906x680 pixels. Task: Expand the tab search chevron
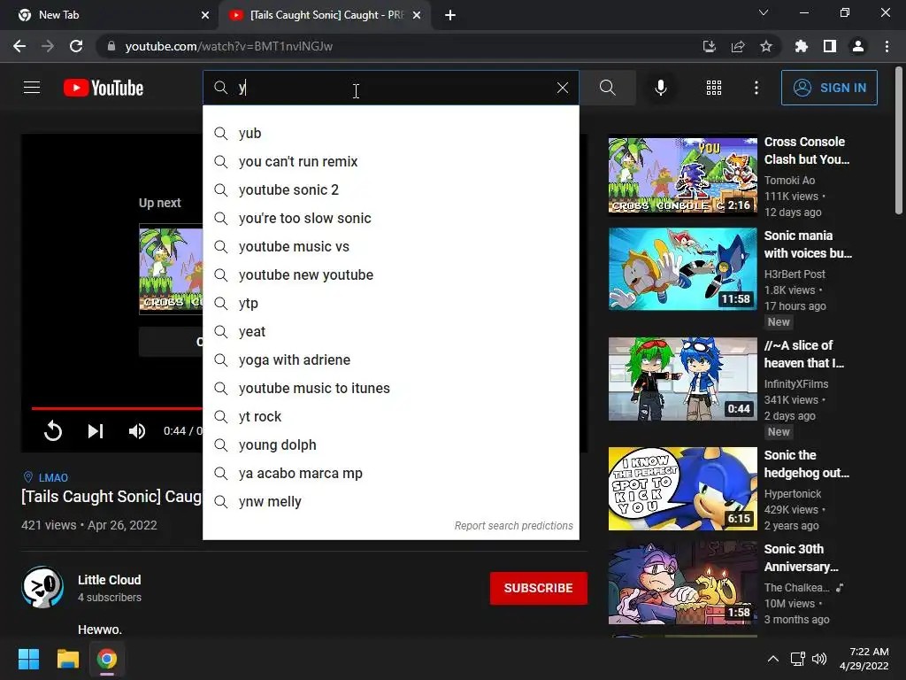point(764,12)
